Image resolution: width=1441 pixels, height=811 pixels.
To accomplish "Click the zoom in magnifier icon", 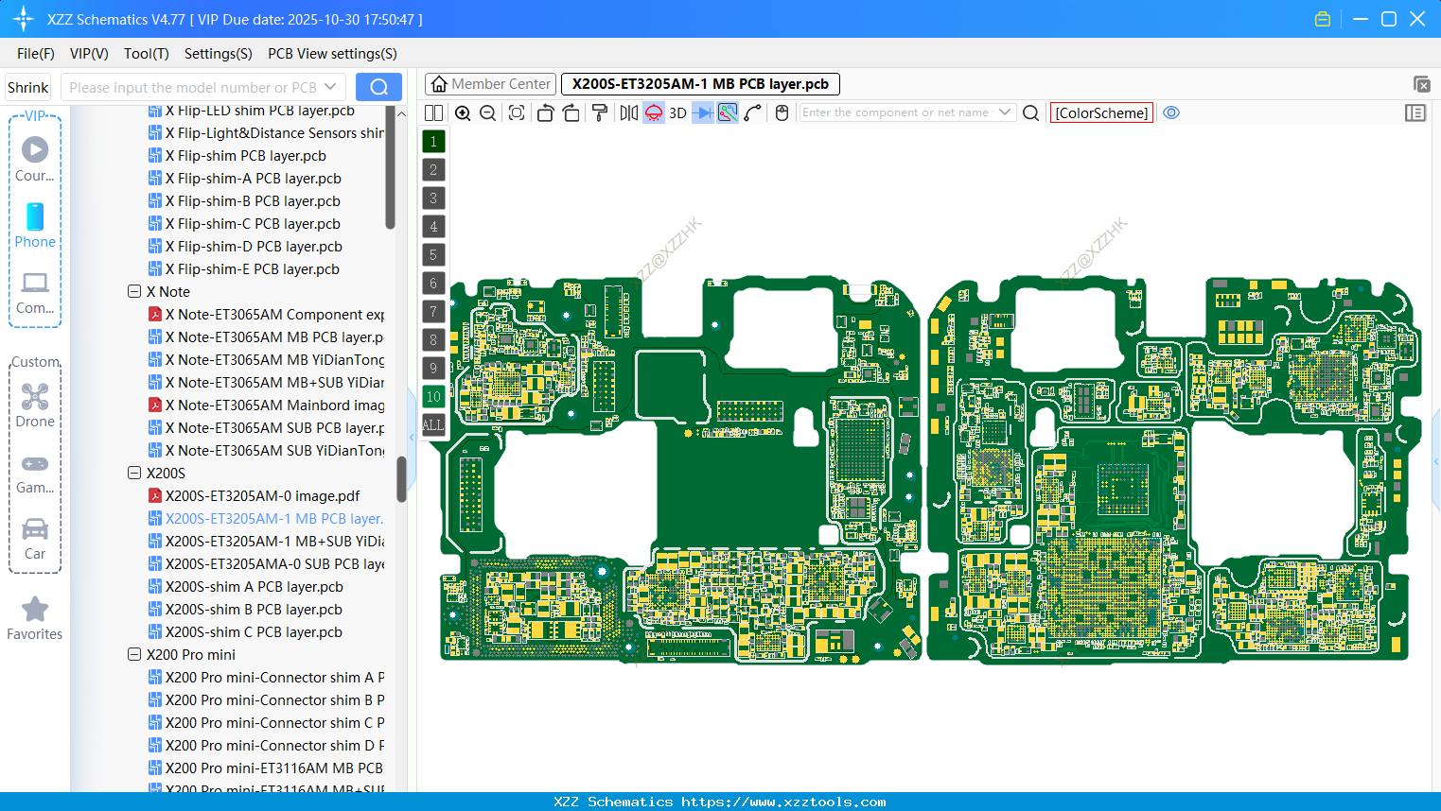I will coord(463,113).
